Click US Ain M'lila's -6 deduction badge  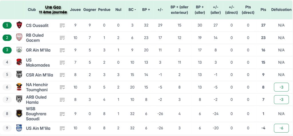pyautogui.click(x=281, y=128)
